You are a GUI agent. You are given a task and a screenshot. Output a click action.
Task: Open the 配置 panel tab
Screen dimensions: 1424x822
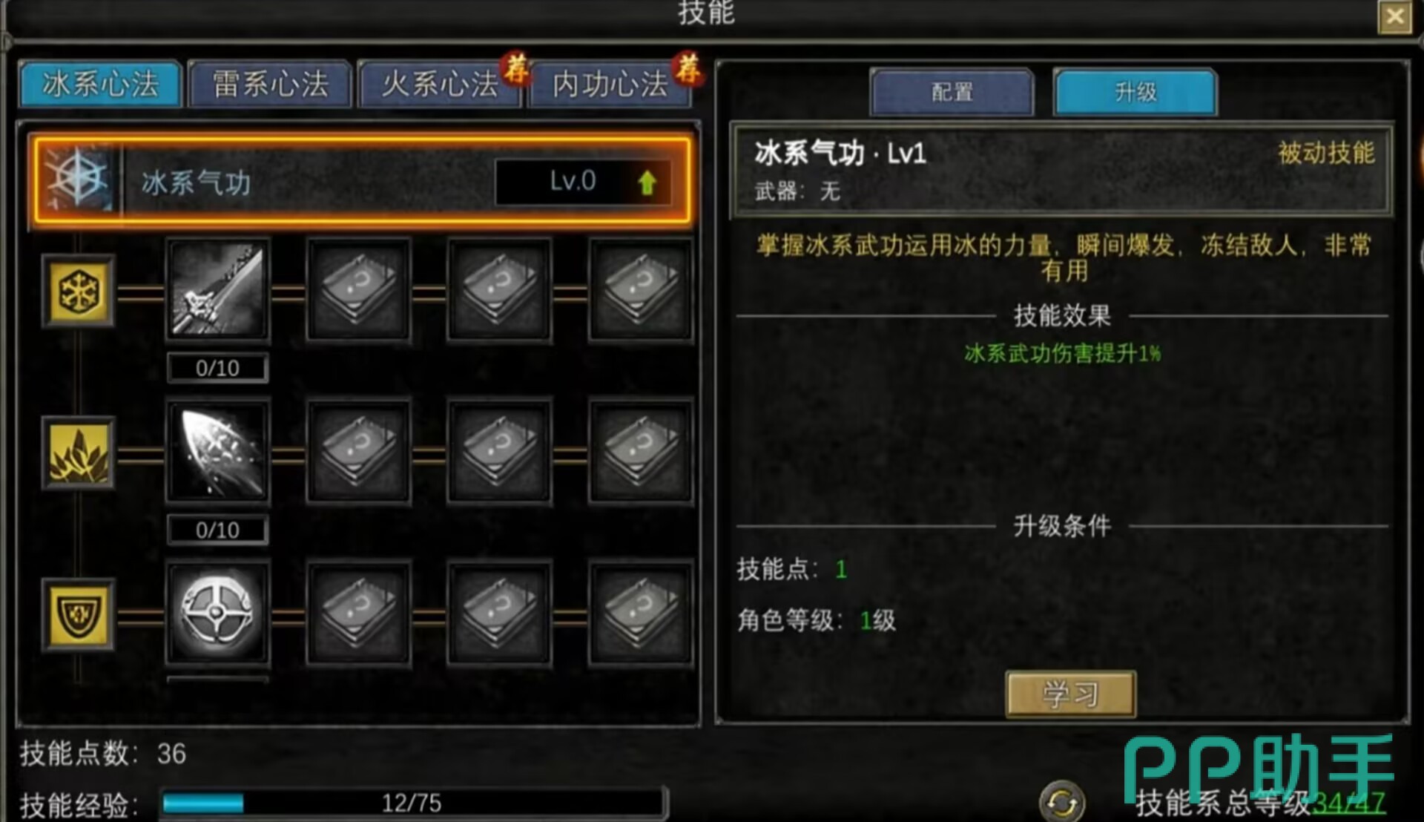coord(952,92)
